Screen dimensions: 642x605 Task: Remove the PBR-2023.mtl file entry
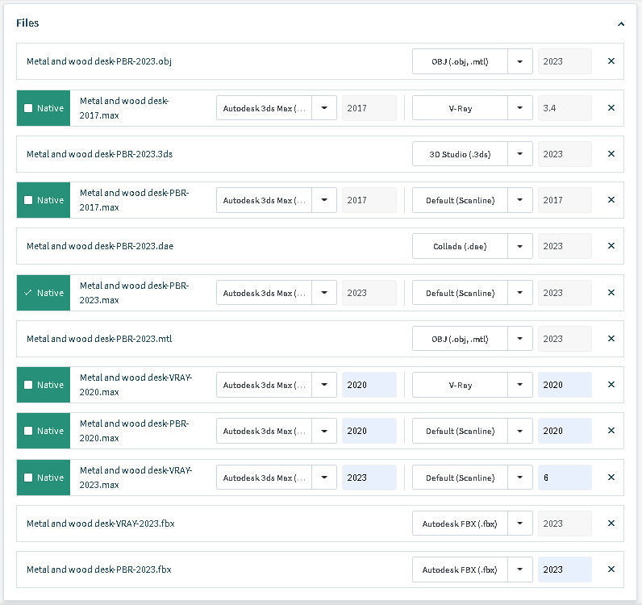611,339
